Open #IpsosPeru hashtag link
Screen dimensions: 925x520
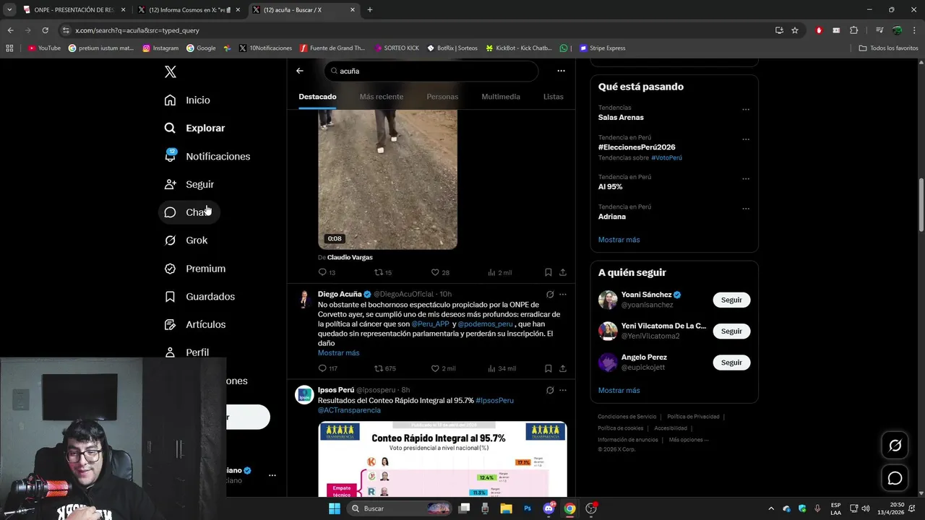click(x=494, y=400)
